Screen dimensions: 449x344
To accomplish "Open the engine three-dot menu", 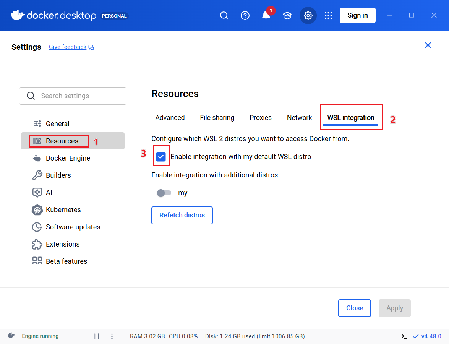I will point(112,336).
